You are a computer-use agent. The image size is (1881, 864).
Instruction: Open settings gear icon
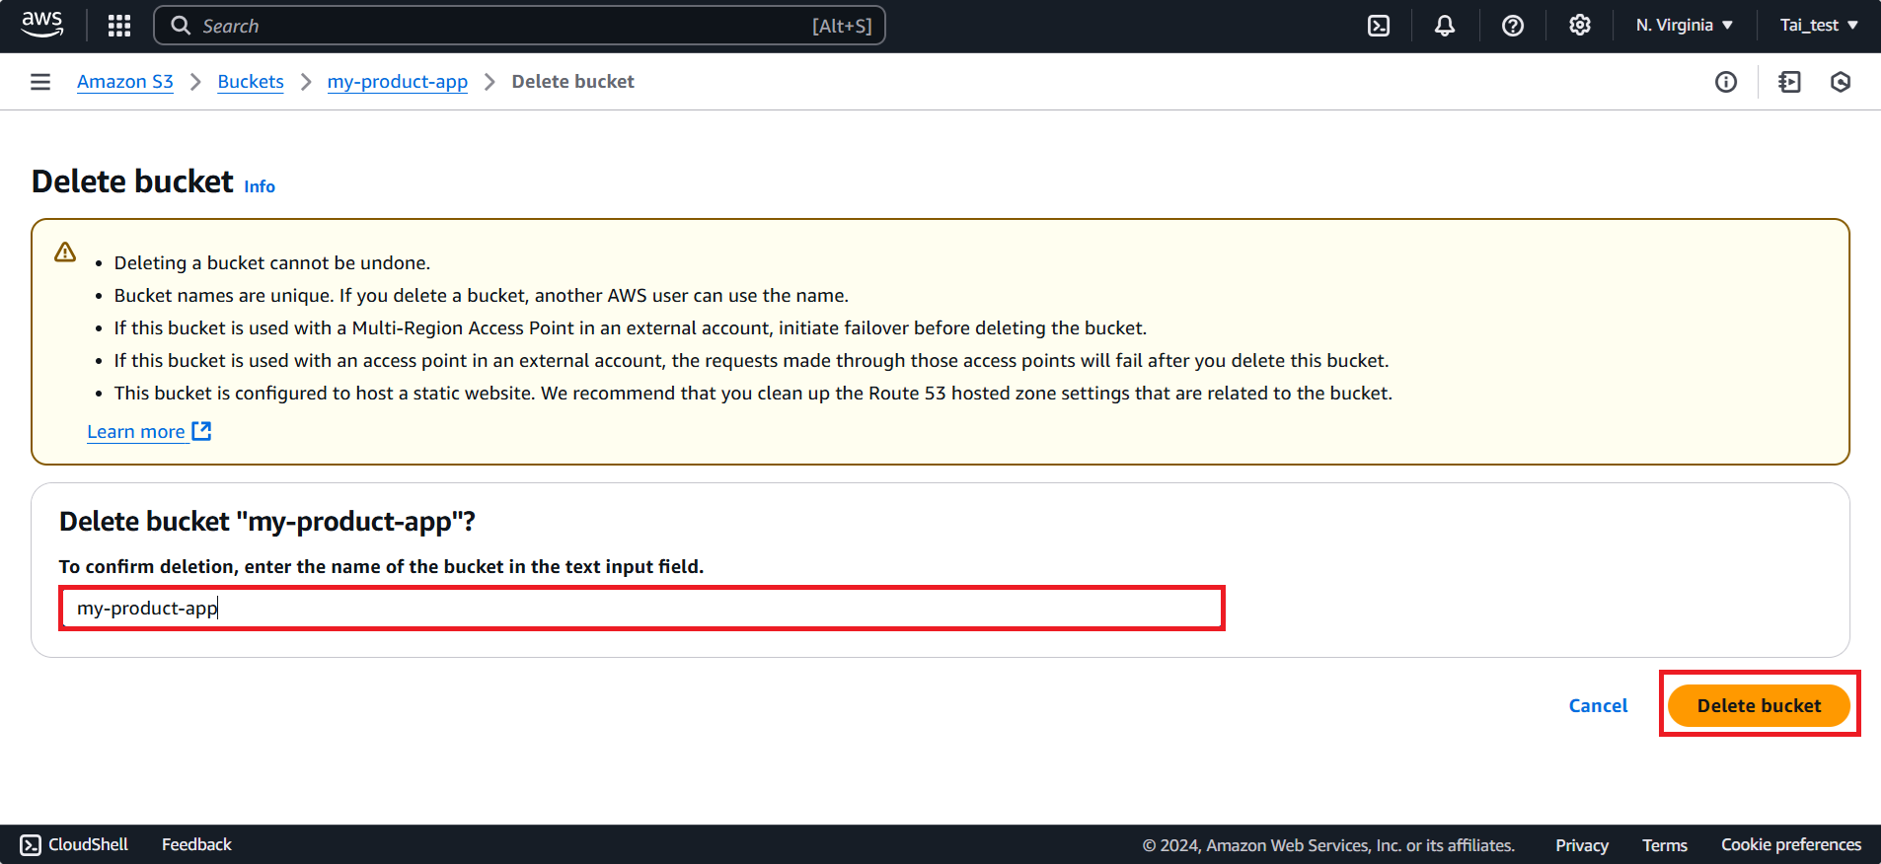[1580, 26]
